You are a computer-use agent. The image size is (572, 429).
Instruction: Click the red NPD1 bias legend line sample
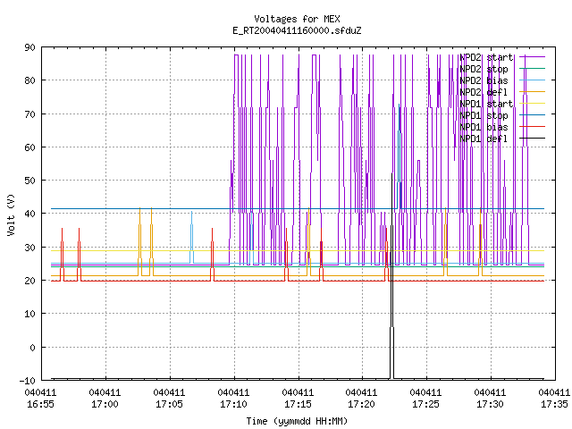[532, 127]
